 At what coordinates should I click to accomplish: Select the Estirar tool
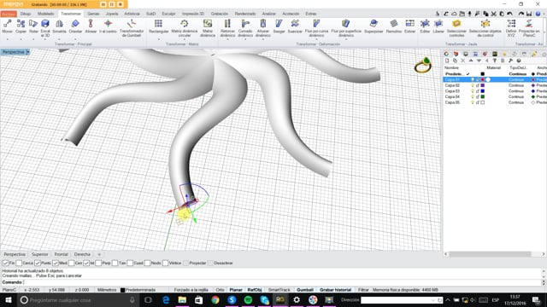[410, 26]
